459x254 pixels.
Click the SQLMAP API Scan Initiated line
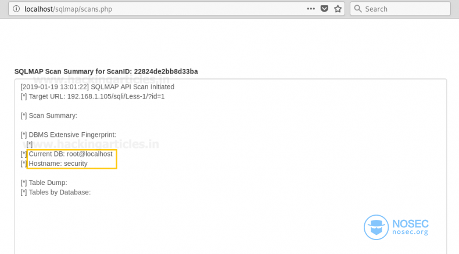coord(97,87)
